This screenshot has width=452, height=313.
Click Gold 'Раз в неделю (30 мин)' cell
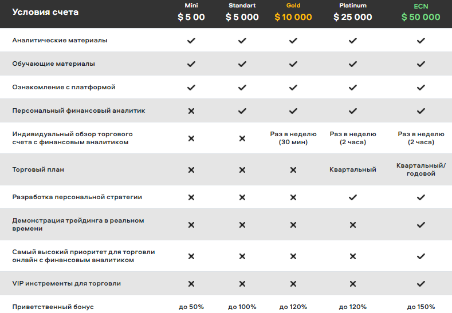click(293, 138)
